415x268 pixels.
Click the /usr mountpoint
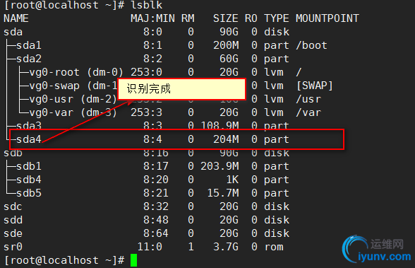coord(308,99)
